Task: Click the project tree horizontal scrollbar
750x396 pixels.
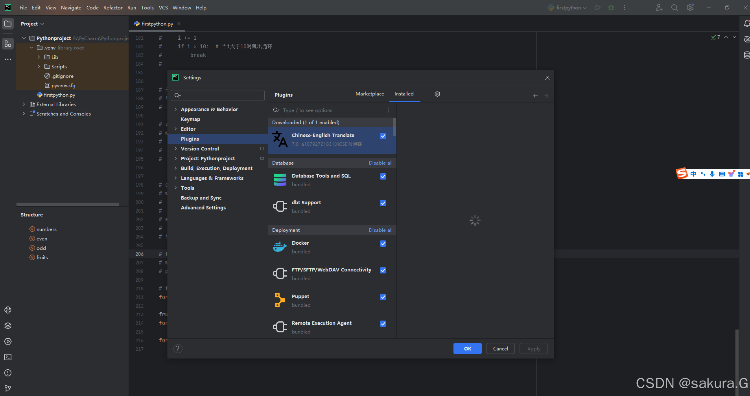Action: pyautogui.click(x=68, y=204)
